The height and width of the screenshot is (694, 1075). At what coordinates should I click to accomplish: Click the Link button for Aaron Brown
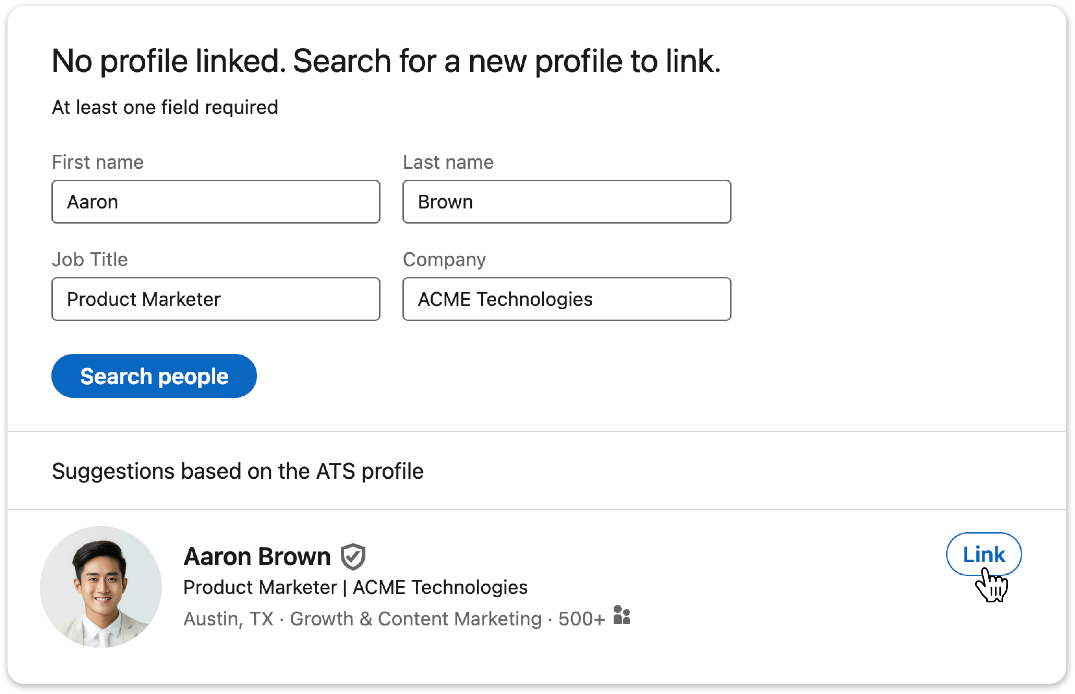coord(983,554)
